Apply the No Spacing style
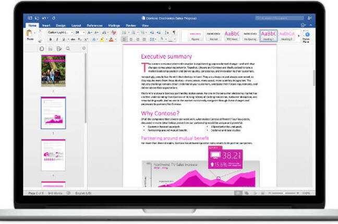 (x=250, y=36)
